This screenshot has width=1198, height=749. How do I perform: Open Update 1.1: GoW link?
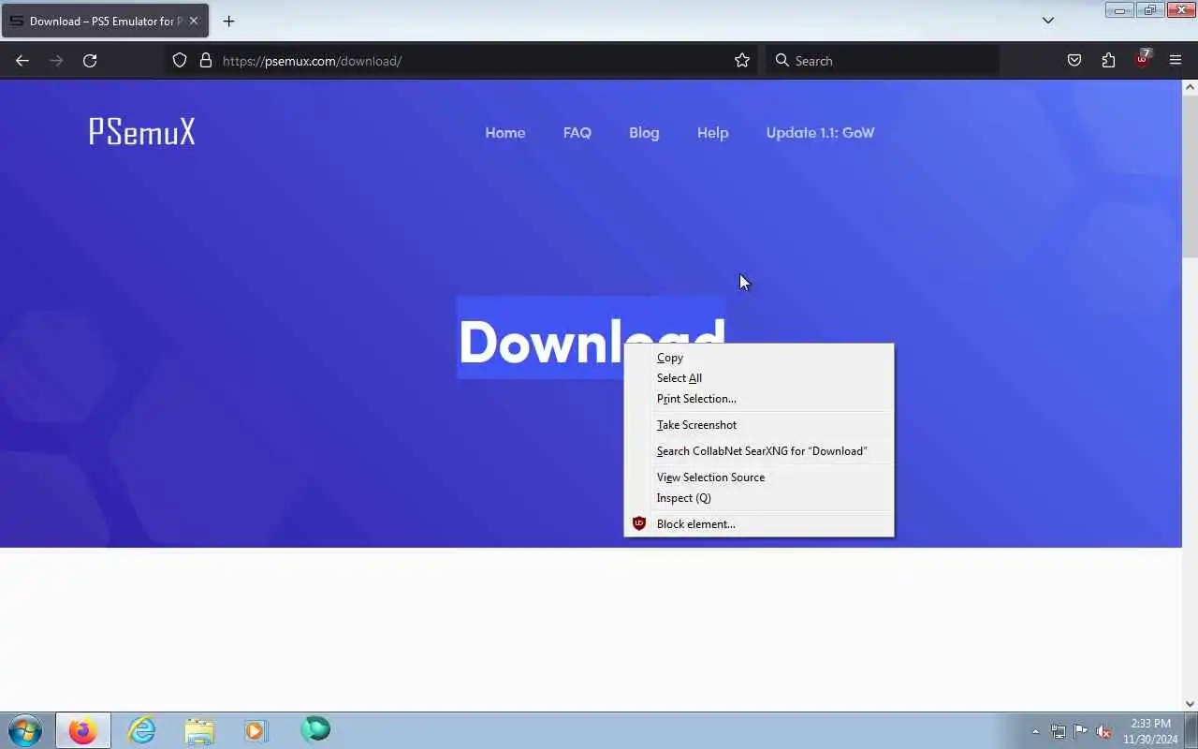click(x=820, y=133)
